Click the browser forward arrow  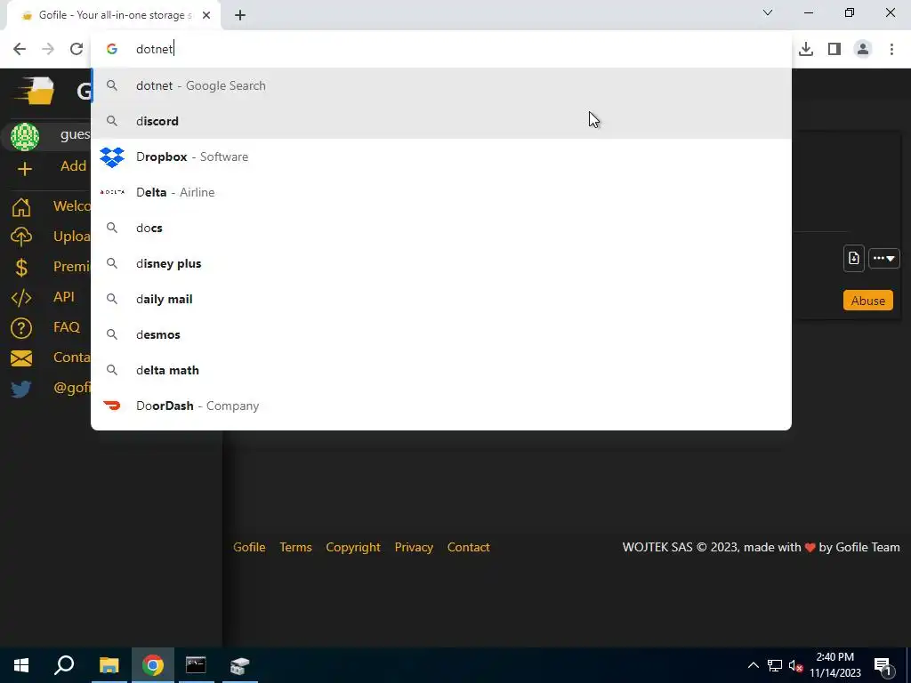48,49
